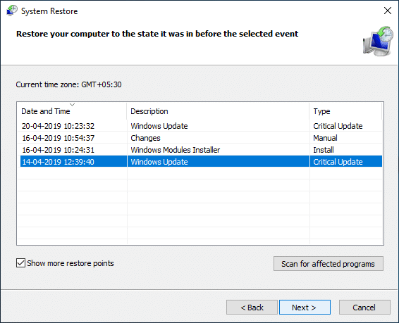
Task: Uncheck Show more restore points checkbox
Action: coord(20,262)
